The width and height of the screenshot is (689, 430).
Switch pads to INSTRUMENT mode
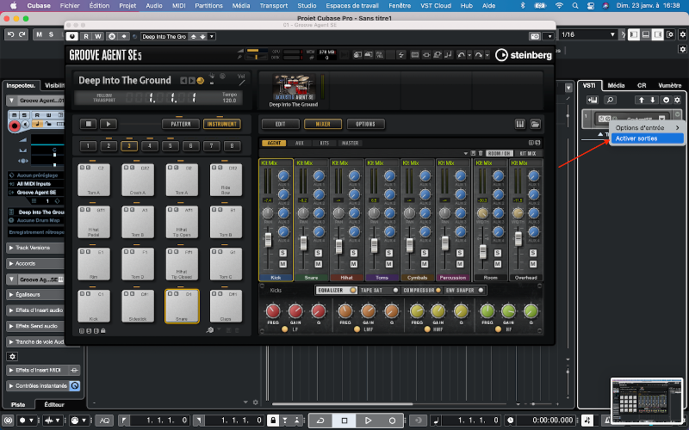point(222,124)
